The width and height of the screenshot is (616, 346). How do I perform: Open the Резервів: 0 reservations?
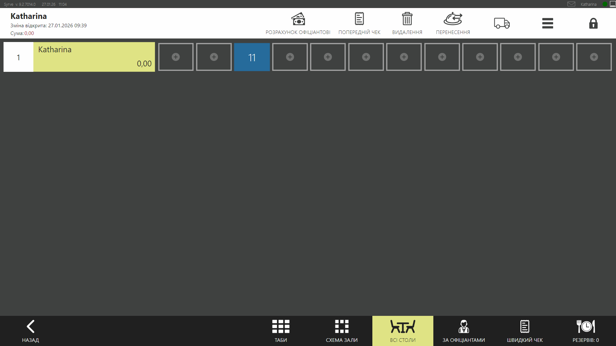[586, 331]
